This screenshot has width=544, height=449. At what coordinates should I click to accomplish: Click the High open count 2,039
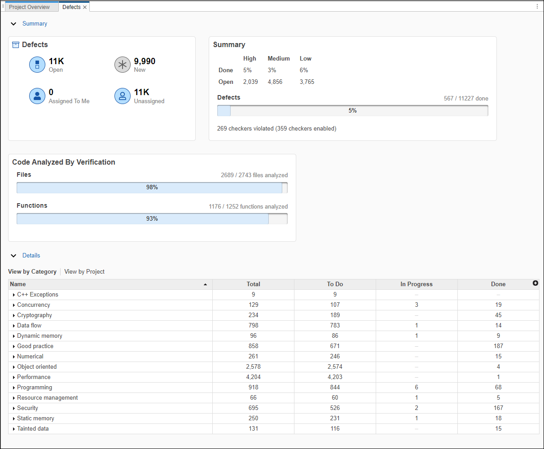pos(250,82)
